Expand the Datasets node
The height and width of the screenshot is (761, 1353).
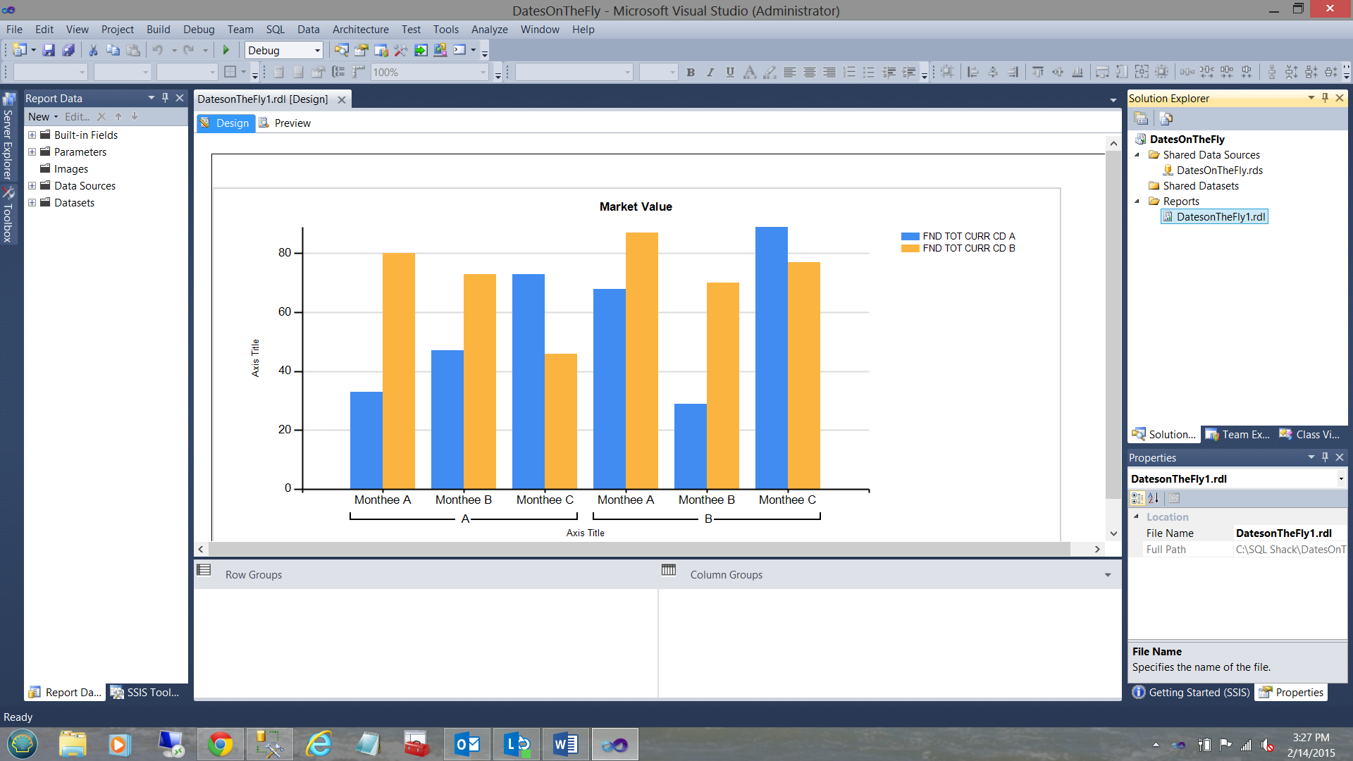[x=32, y=203]
